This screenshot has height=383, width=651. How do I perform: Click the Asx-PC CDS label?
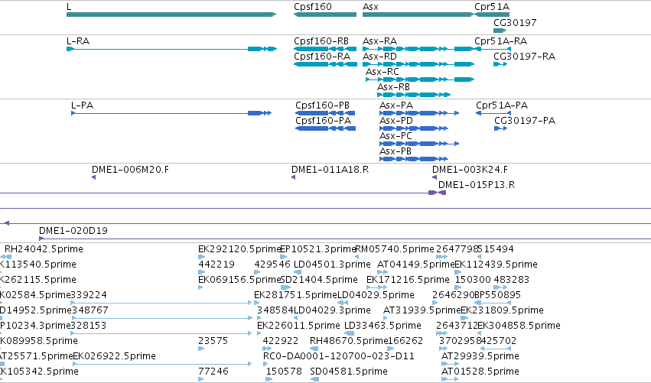coord(395,136)
